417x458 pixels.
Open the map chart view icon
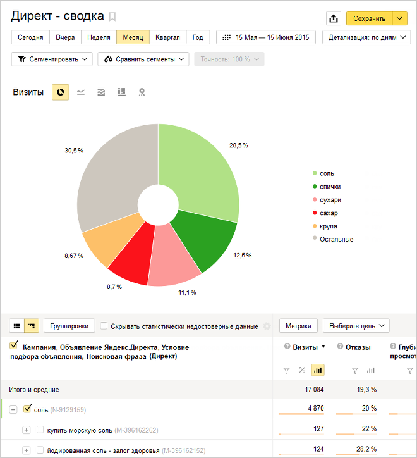click(x=142, y=92)
